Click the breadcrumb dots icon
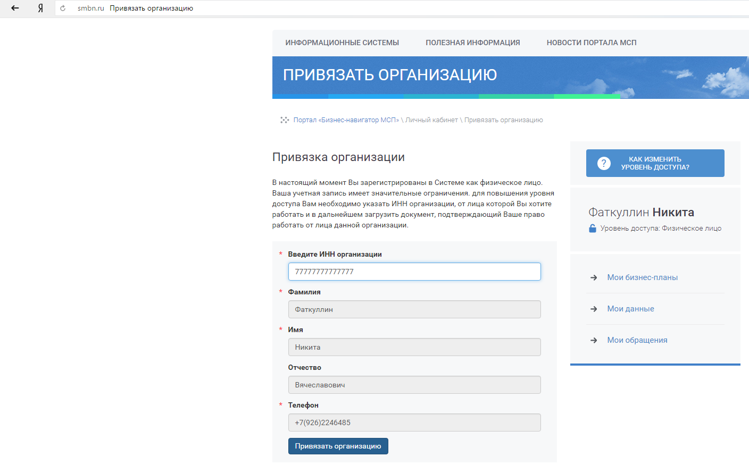 pyautogui.click(x=285, y=120)
